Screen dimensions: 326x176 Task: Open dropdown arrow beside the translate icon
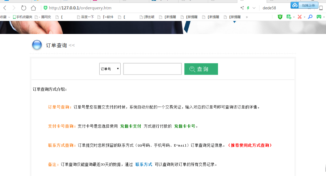(x=294, y=17)
